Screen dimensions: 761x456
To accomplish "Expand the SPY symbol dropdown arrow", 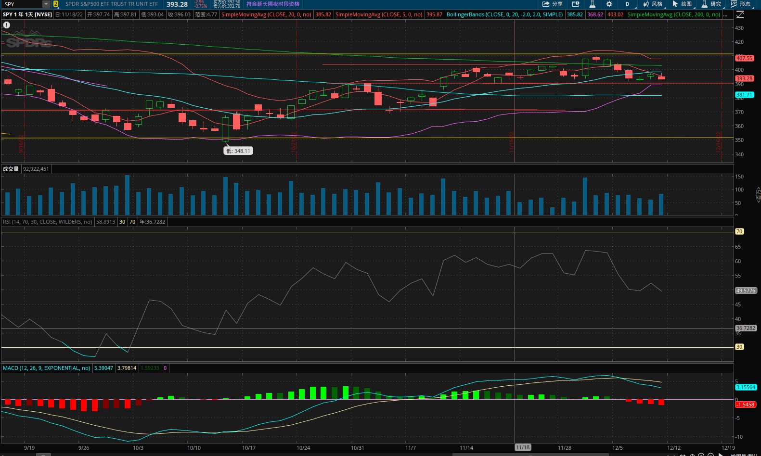I will click(x=46, y=4).
